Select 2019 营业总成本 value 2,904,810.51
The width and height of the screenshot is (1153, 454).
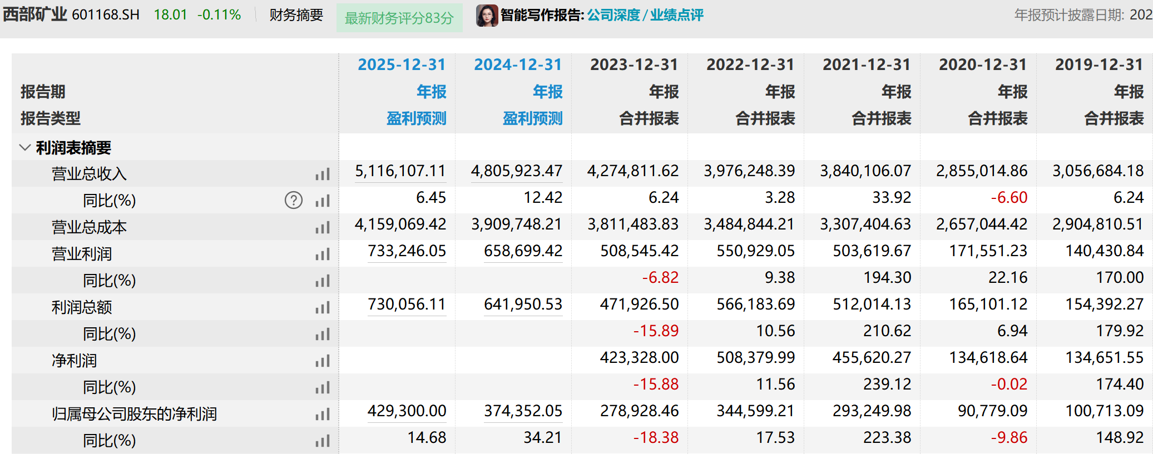(1098, 224)
